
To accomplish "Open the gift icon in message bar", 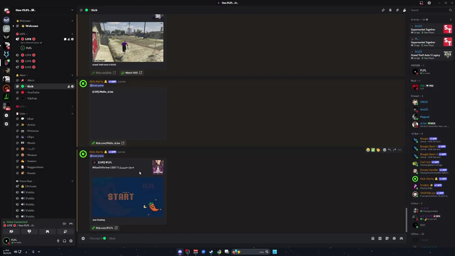I will tap(373, 238).
